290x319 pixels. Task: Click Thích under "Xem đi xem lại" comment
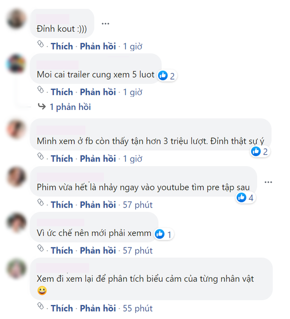pos(62,308)
